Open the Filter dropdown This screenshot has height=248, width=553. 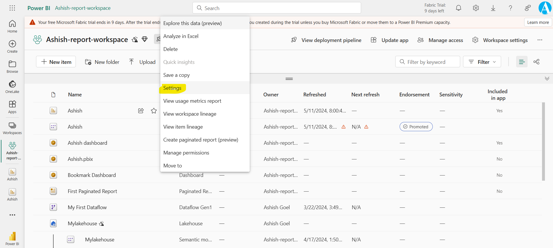[482, 62]
